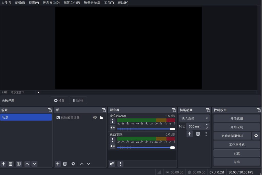Click the recording timer 00:00:00
Viewport: 262px width, 175px height.
tap(199, 172)
